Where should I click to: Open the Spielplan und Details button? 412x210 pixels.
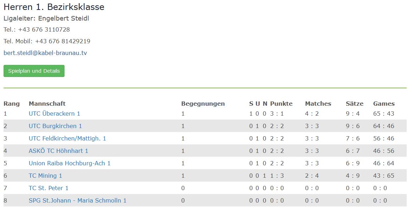[34, 71]
